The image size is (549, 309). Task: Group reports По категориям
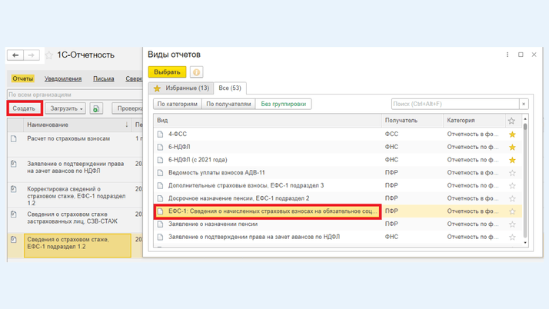tap(177, 104)
